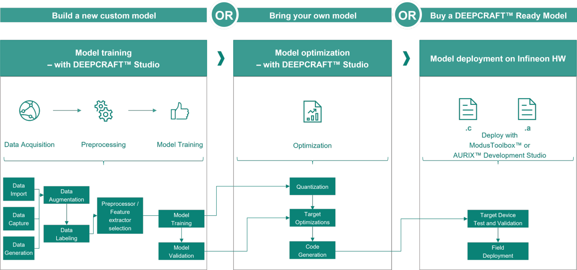The height and width of the screenshot is (270, 577).
Task: Click the Deploy with ModusToolbox text
Action: point(499,140)
